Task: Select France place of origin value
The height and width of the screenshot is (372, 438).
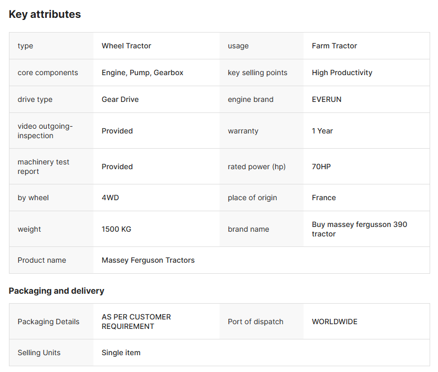Action: click(324, 198)
